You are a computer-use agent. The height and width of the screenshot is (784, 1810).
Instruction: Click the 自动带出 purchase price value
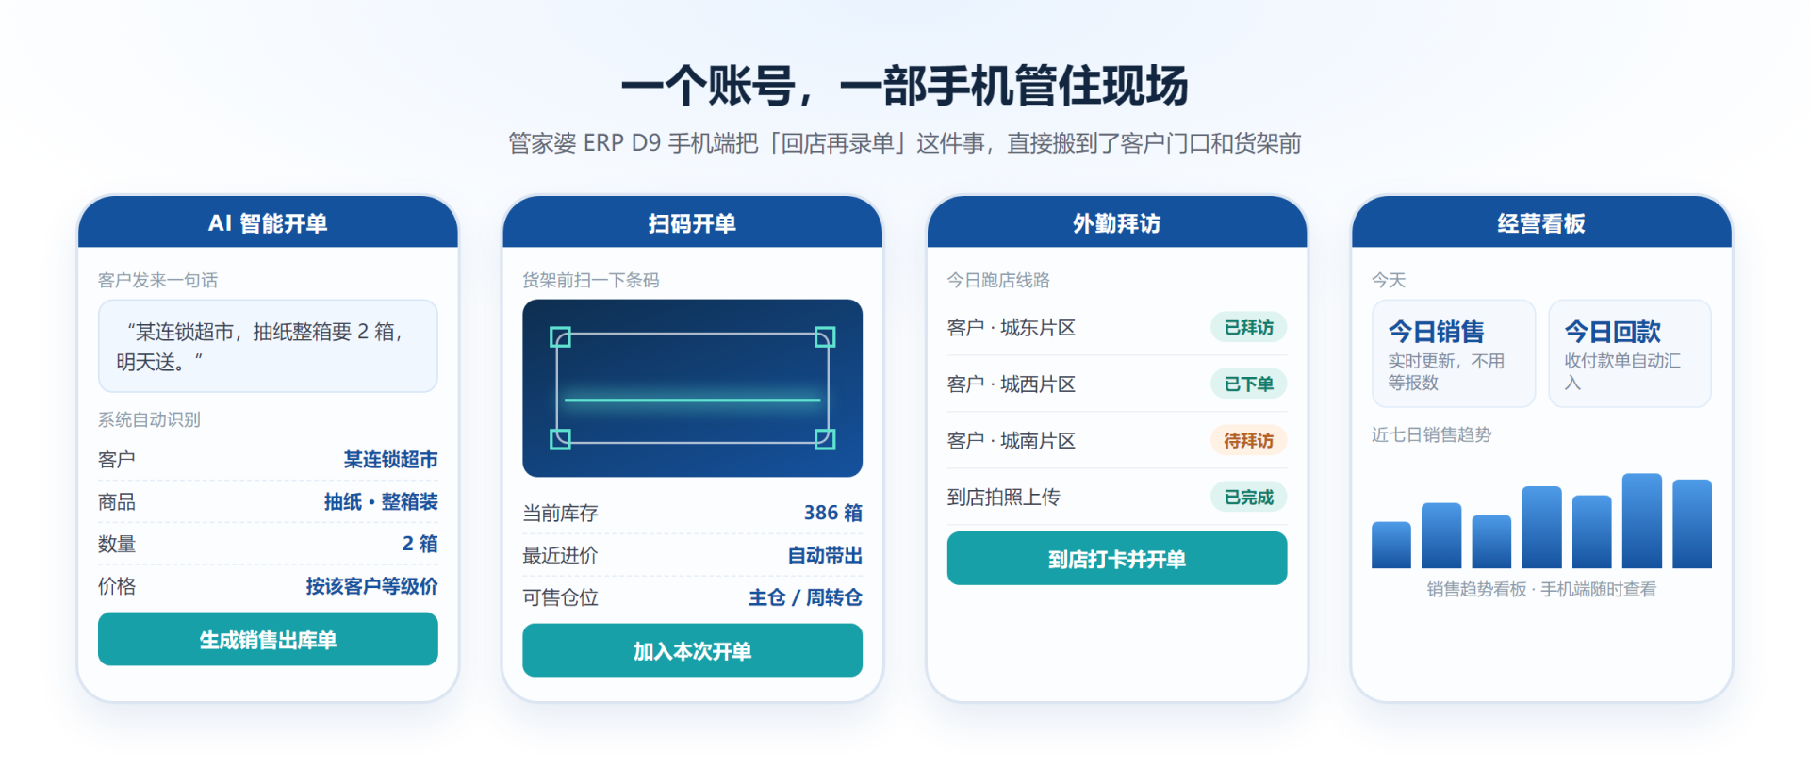click(x=825, y=555)
